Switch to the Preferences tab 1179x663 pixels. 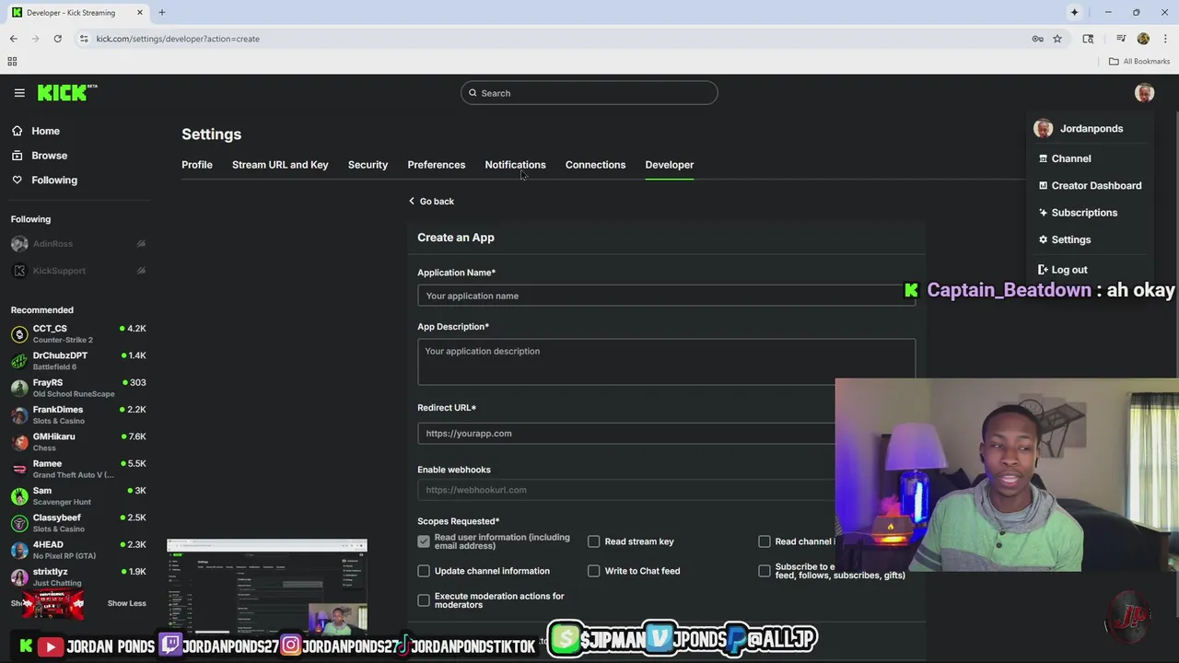click(x=437, y=165)
